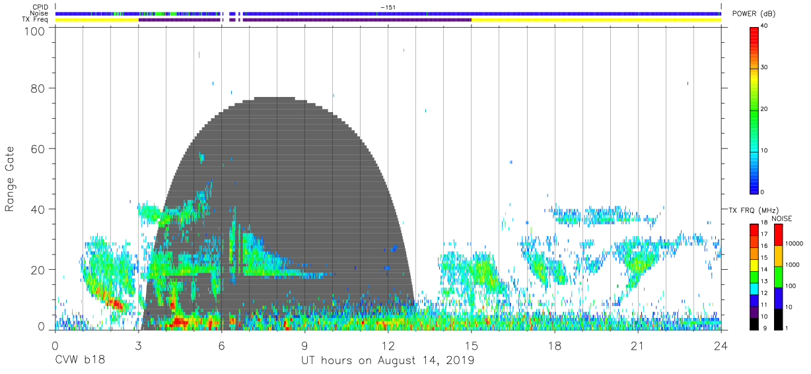The image size is (811, 374).
Task: Click x-axis tick label '15'
Action: pos(471,346)
